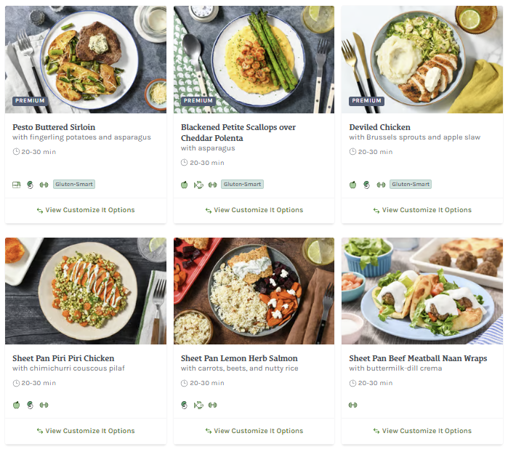View Customize It Options for Beef Meatball Naan Wraps

pos(422,431)
